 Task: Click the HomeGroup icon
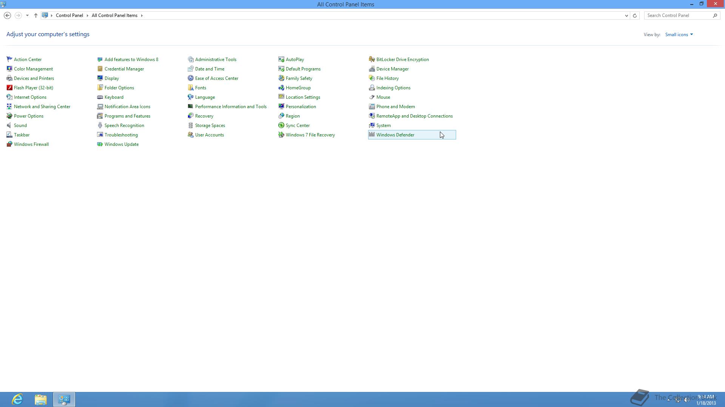click(x=281, y=87)
